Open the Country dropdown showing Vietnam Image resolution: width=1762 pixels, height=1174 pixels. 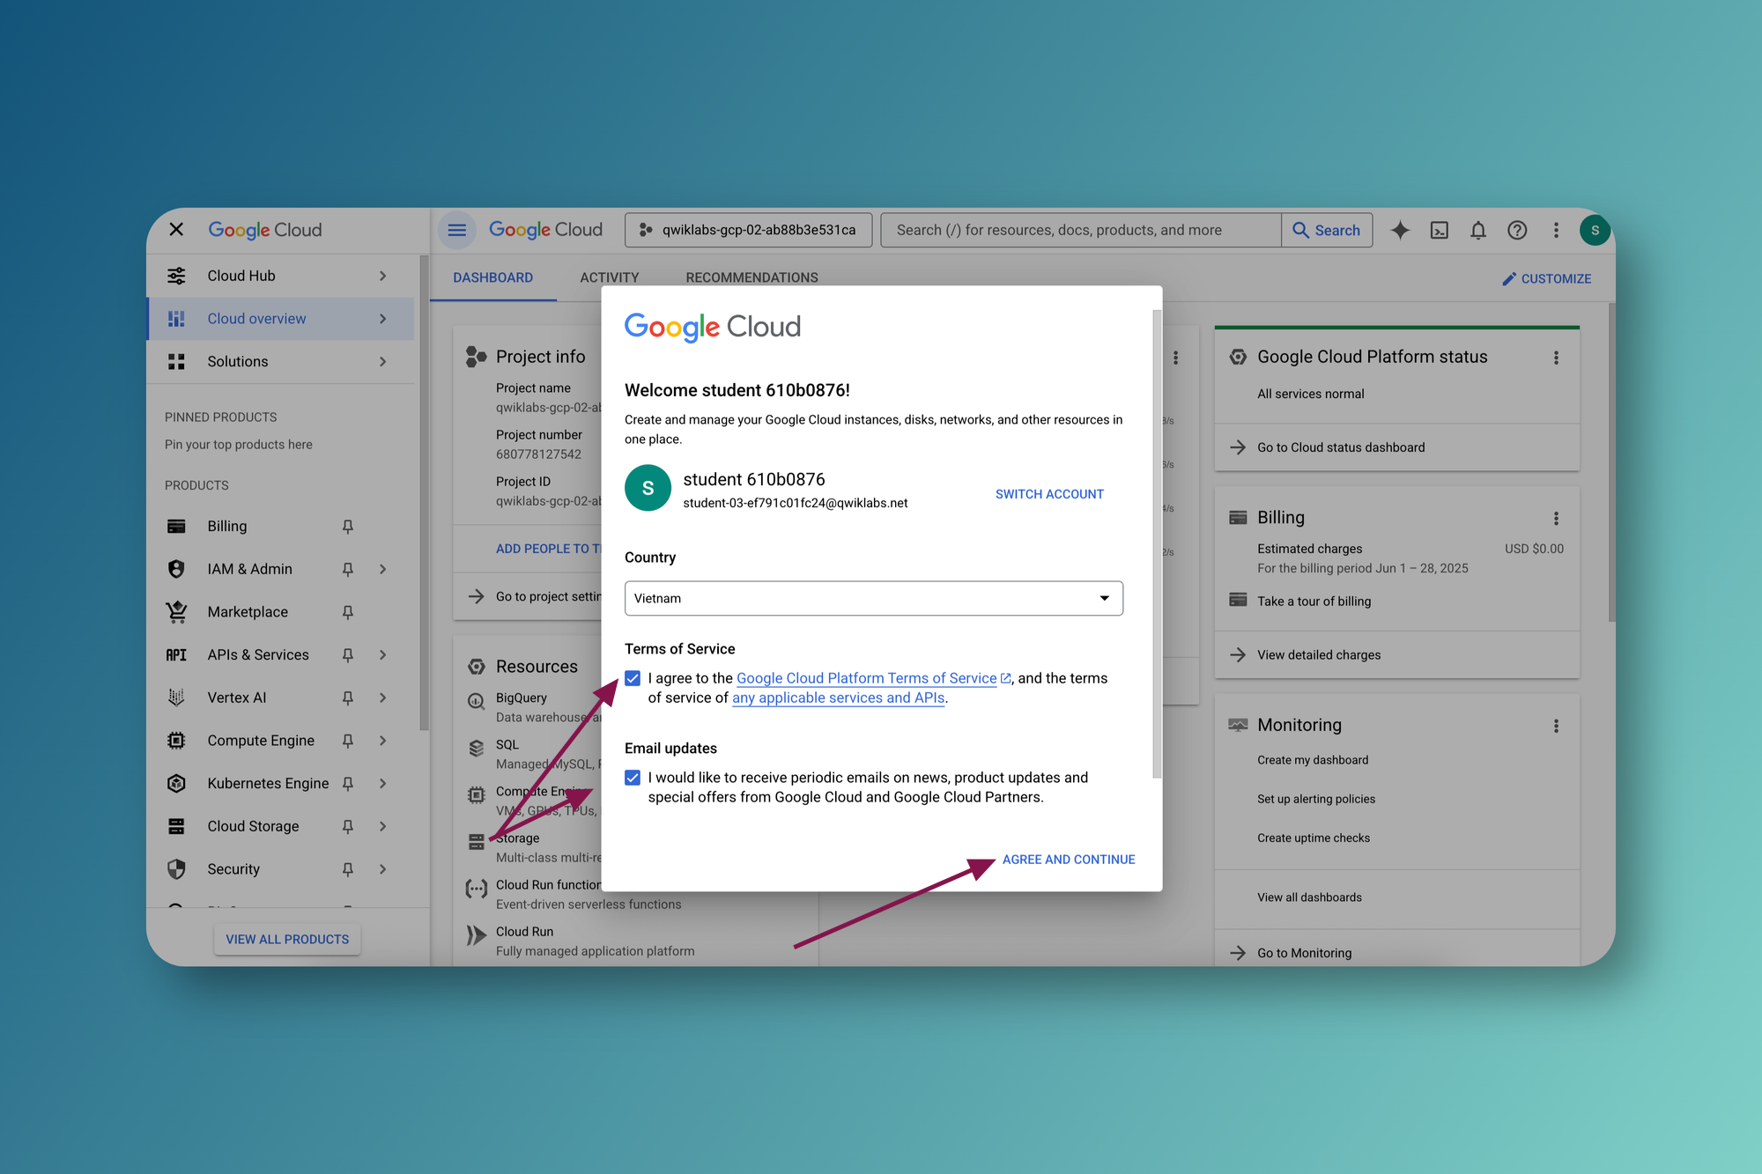point(873,598)
